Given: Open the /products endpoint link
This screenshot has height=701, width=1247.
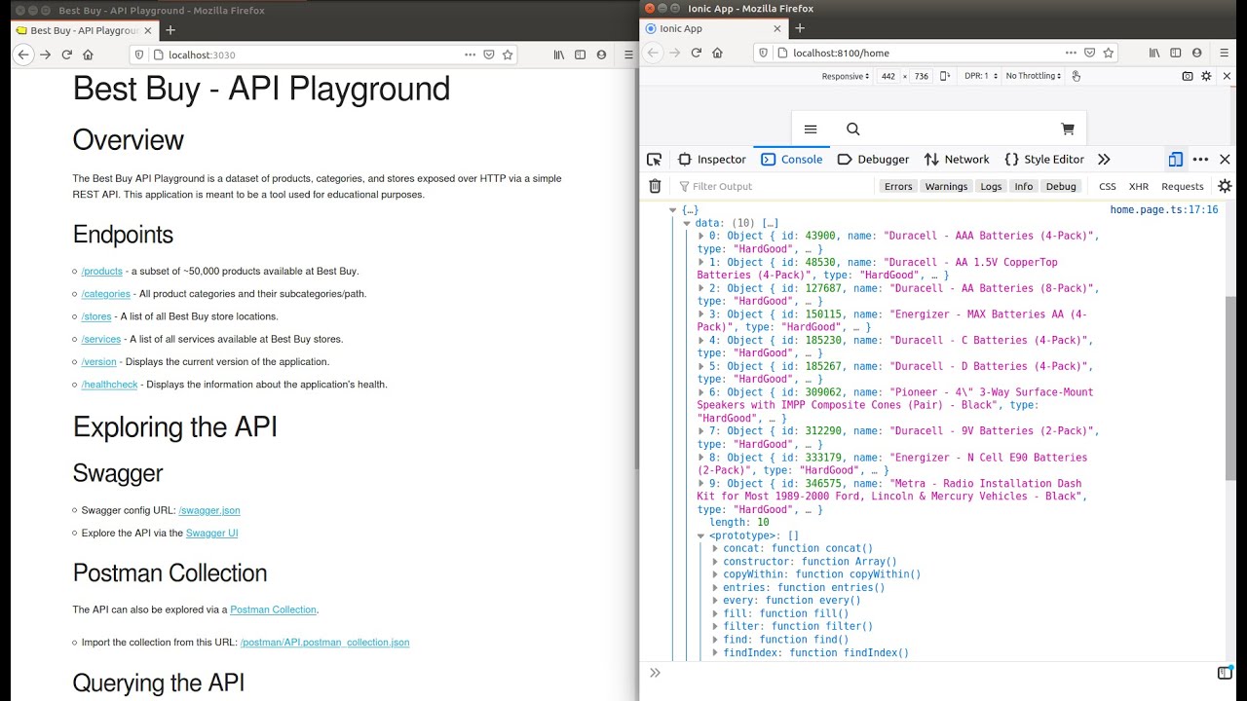Looking at the screenshot, I should [102, 271].
